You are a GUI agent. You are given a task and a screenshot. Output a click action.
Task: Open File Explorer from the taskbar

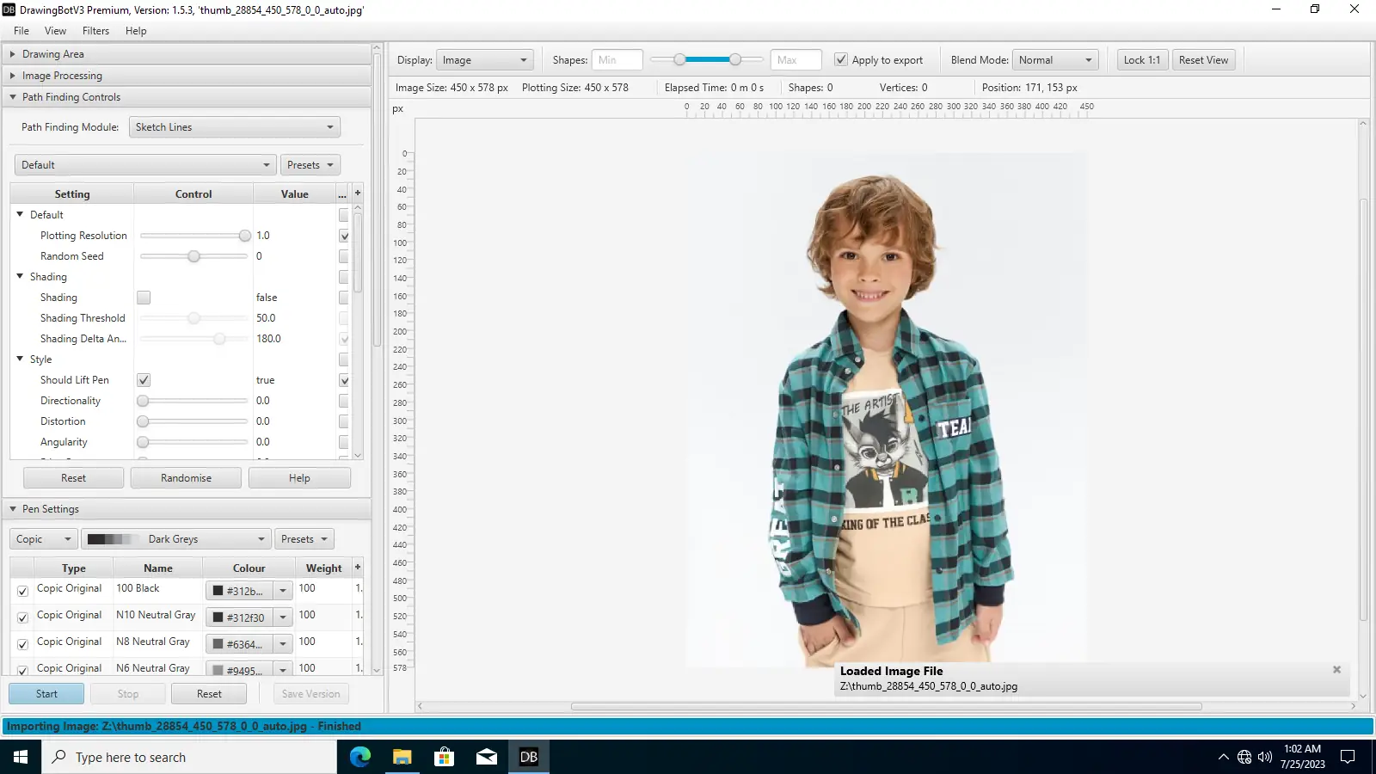(x=402, y=757)
